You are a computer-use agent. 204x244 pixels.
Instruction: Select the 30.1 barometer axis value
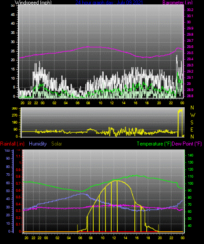[x=190, y=16]
